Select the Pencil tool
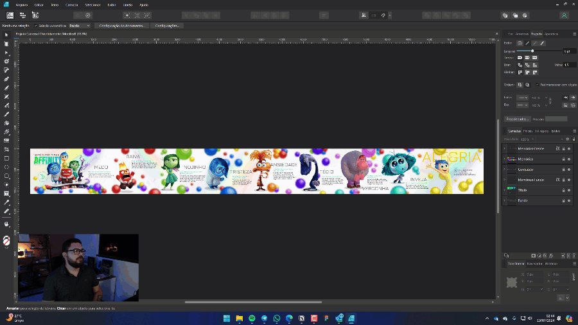 tap(6, 88)
